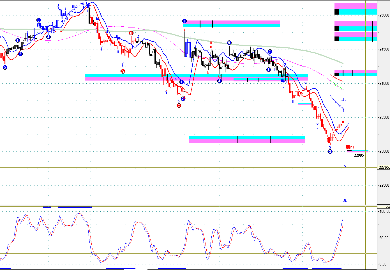Select the red circled B wave marker
The height and width of the screenshot is (270, 390).
pyautogui.click(x=131, y=33)
